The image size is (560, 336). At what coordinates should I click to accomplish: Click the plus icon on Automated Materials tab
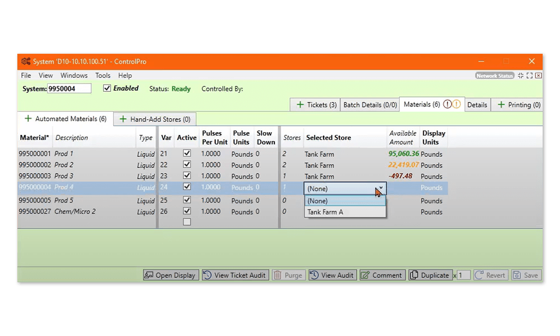(28, 119)
